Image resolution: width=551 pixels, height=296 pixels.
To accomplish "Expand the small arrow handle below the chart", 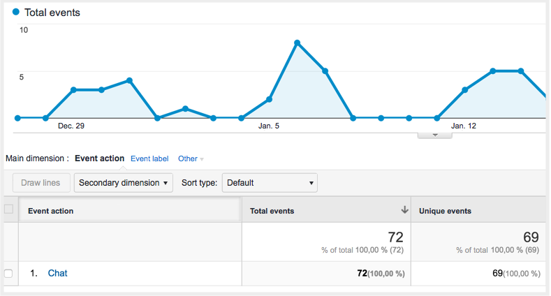I will tap(434, 135).
